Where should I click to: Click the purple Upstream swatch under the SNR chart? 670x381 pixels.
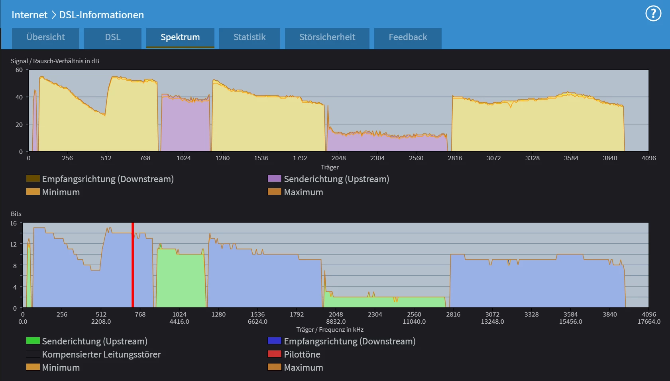(x=275, y=179)
